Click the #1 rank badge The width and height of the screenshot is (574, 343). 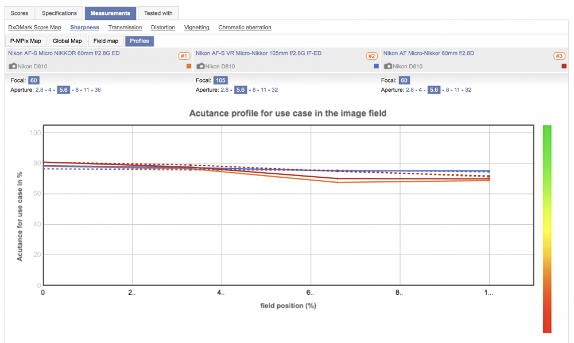(x=184, y=56)
